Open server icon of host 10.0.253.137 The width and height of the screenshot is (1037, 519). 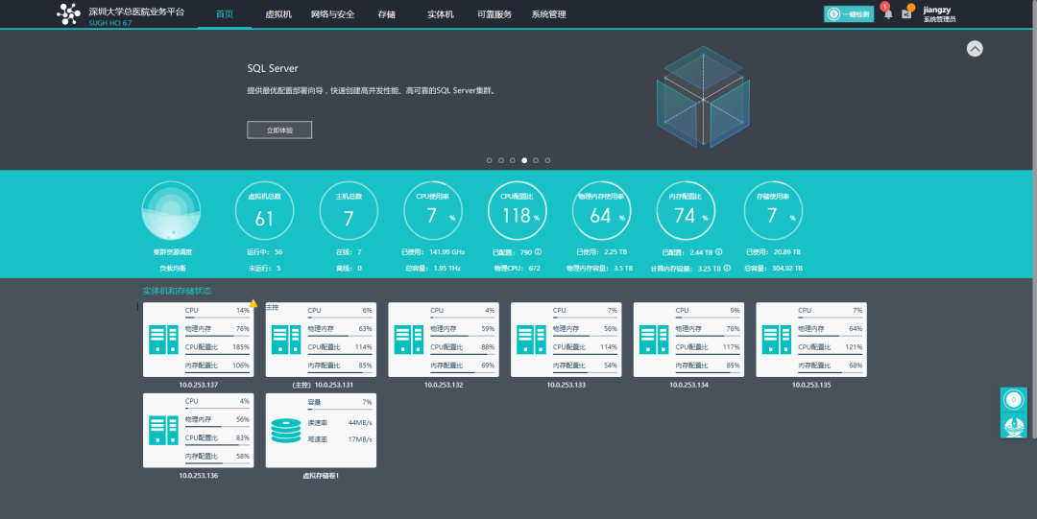coord(163,340)
